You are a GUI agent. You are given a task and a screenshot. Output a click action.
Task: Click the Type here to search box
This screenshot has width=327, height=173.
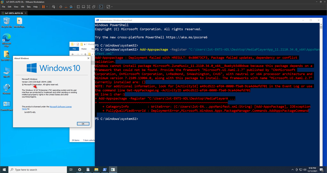pos(38,169)
